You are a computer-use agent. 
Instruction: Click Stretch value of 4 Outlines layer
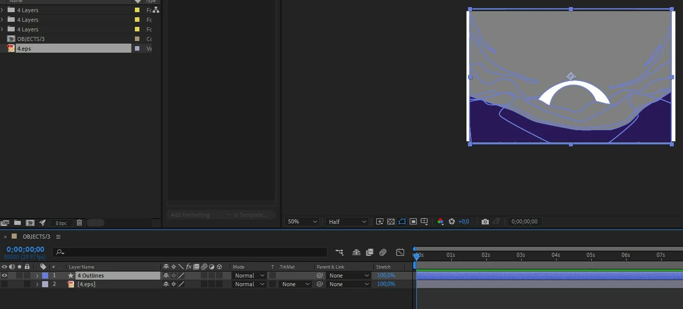386,276
